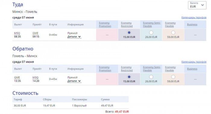Open Календарь тарифов for return flight
This screenshot has width=211, height=114.
pyautogui.click(x=194, y=62)
